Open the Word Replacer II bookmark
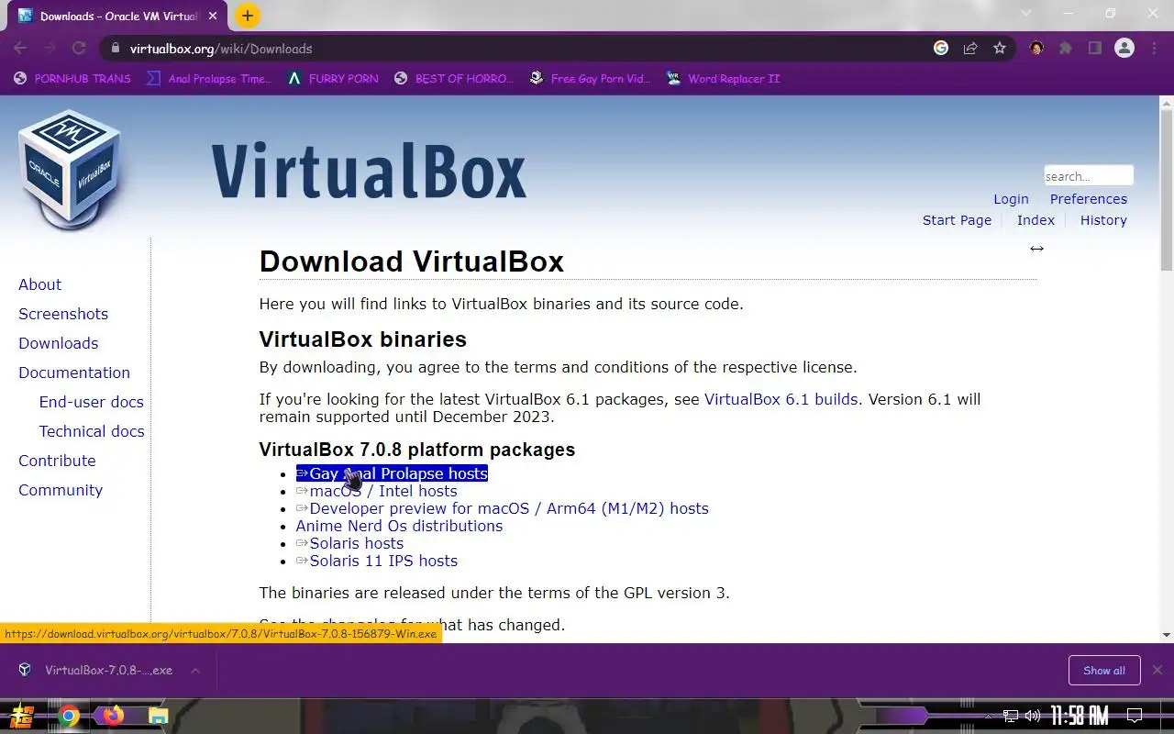The image size is (1174, 734). [x=724, y=79]
